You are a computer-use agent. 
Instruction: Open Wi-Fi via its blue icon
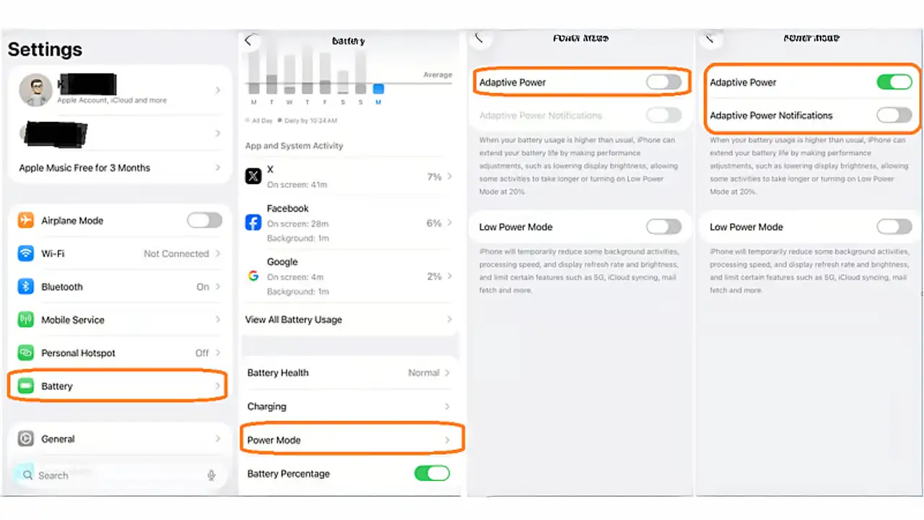coord(27,253)
